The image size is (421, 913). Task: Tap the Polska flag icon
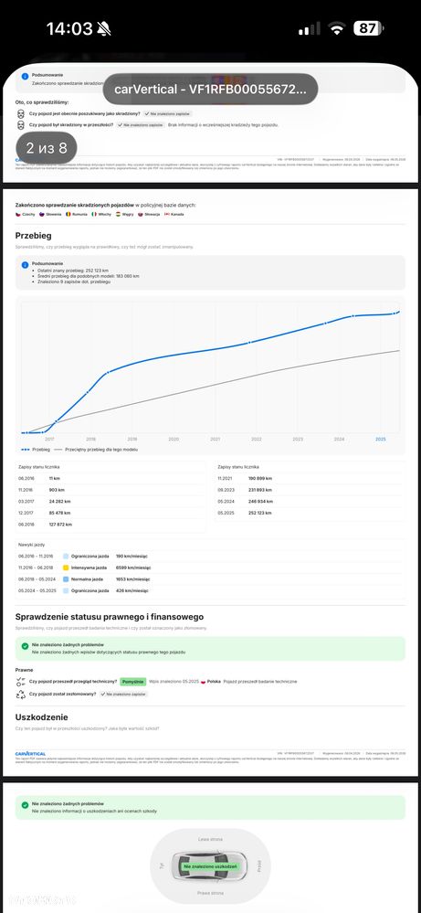(204, 682)
